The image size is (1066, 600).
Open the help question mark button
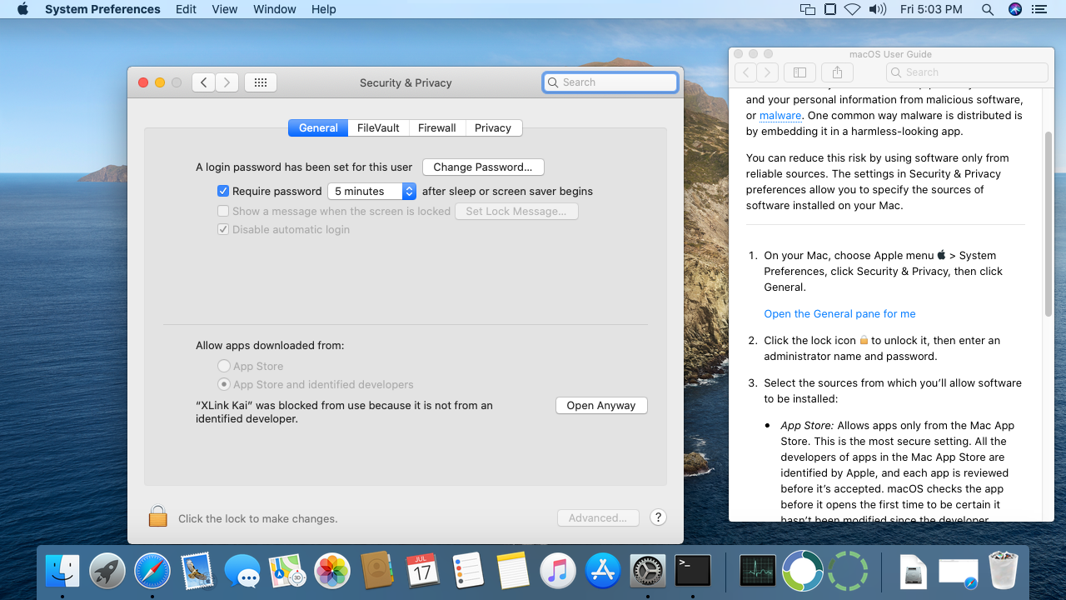point(658,517)
